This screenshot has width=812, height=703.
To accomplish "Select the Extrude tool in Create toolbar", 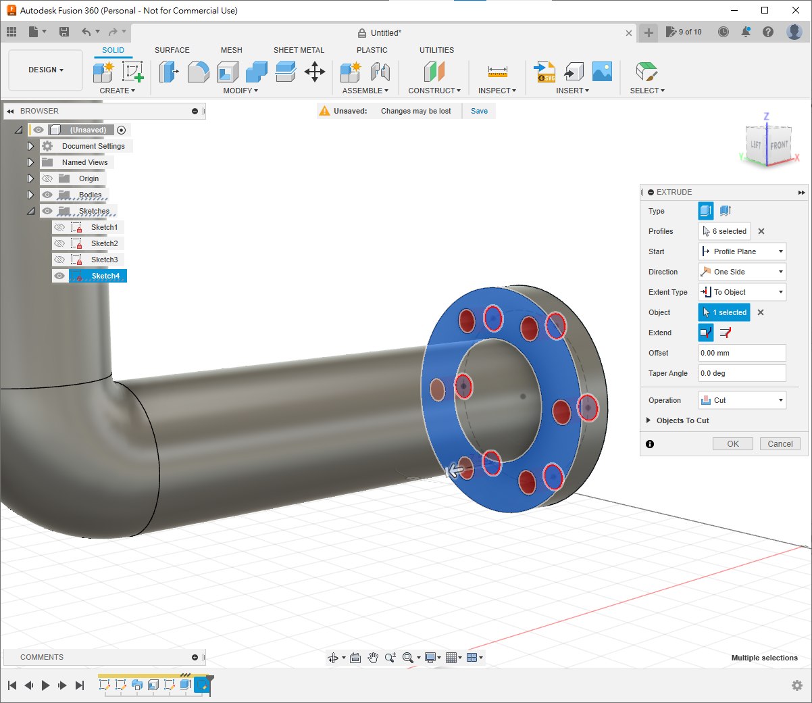I will (103, 71).
